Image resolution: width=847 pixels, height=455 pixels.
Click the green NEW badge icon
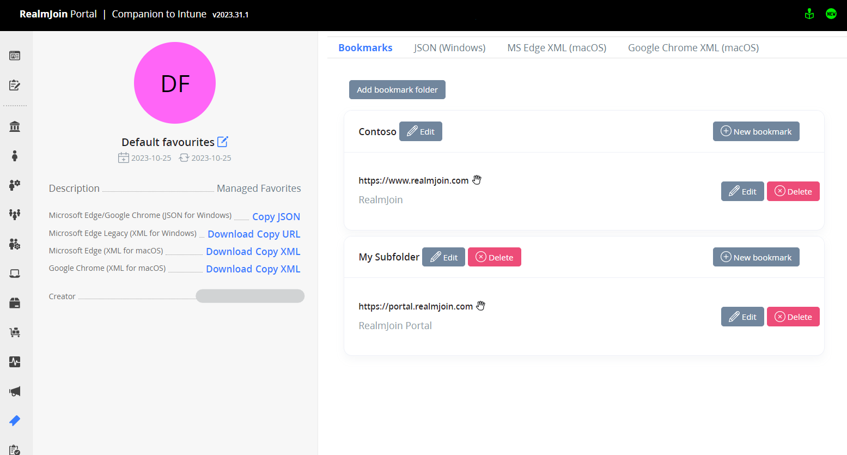[831, 14]
